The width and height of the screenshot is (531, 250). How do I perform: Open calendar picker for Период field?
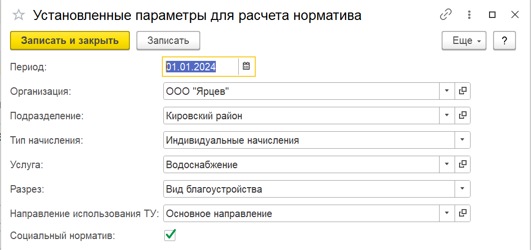pos(246,66)
